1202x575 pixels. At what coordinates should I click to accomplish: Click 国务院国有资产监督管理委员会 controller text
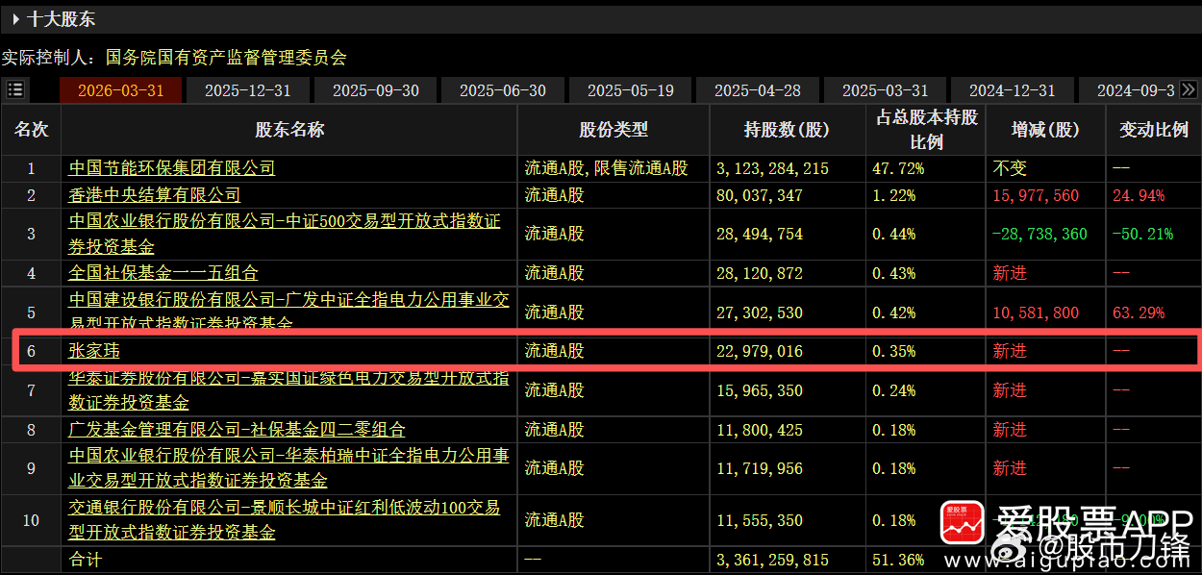coord(226,58)
